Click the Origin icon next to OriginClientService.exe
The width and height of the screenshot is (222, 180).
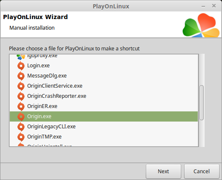21,86
